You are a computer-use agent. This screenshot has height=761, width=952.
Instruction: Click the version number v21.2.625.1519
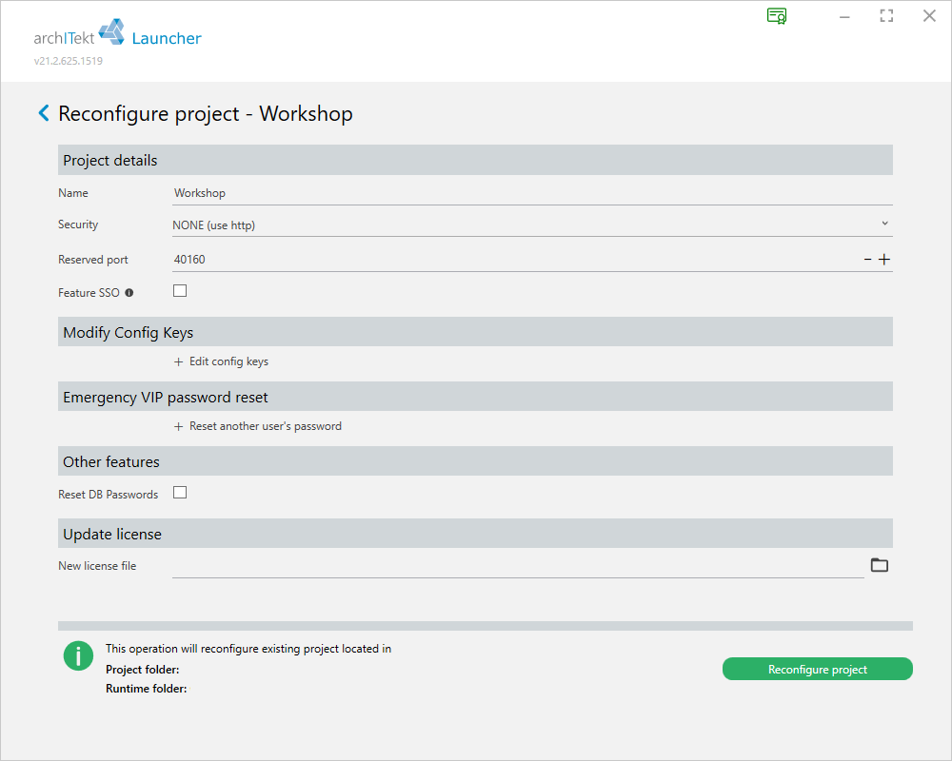68,61
